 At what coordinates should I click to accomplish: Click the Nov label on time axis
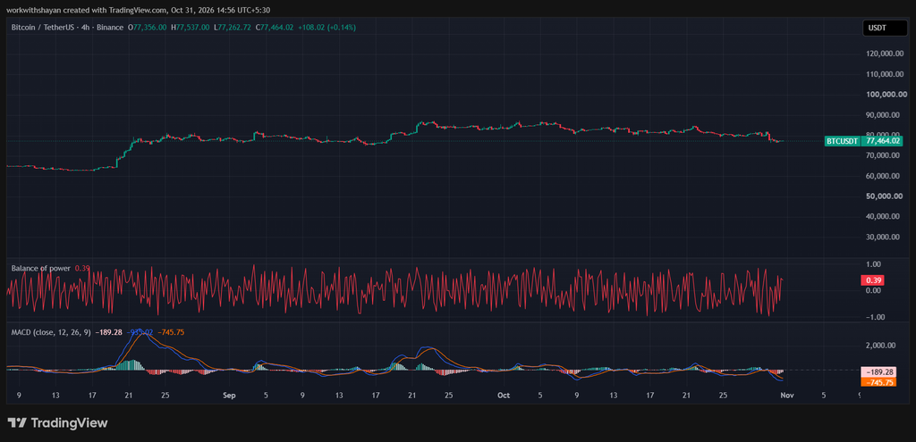tap(787, 396)
